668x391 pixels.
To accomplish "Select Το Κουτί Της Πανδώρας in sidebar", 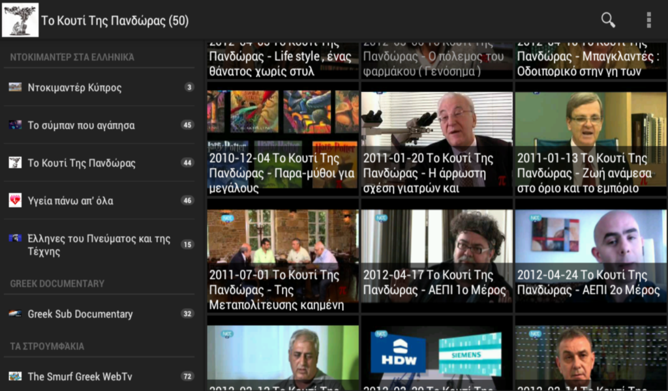I will tap(99, 162).
